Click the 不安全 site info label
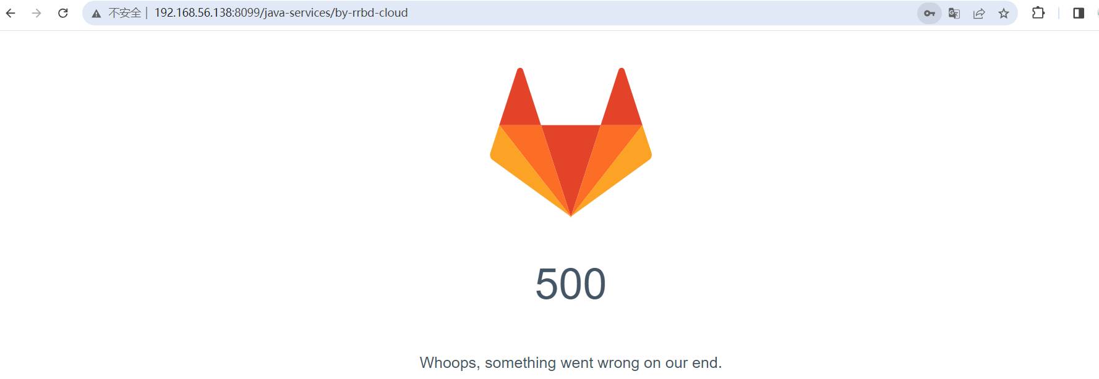Screen dimensions: 1099x379 (x=124, y=13)
